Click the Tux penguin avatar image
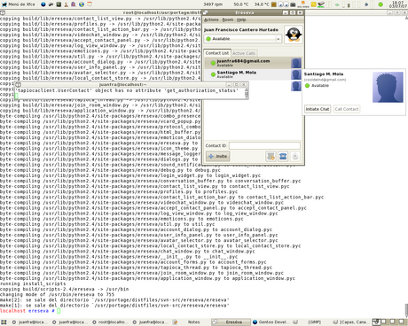Image resolution: width=408 pixels, height=326 pixels. click(x=294, y=35)
